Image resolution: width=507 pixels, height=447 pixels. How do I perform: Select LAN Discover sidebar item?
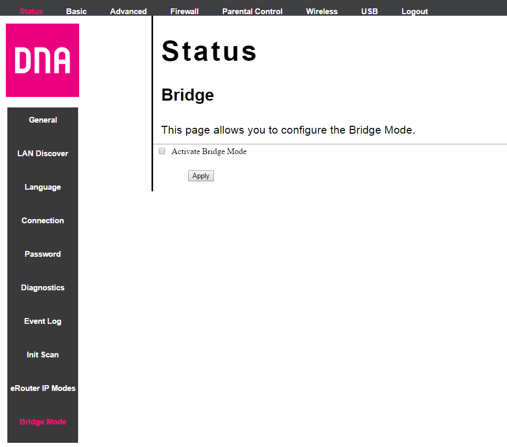(43, 154)
